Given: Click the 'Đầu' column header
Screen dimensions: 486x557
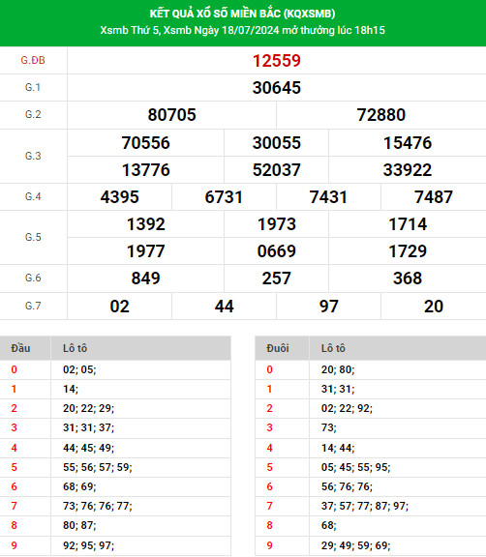Looking at the screenshot, I should point(20,348).
